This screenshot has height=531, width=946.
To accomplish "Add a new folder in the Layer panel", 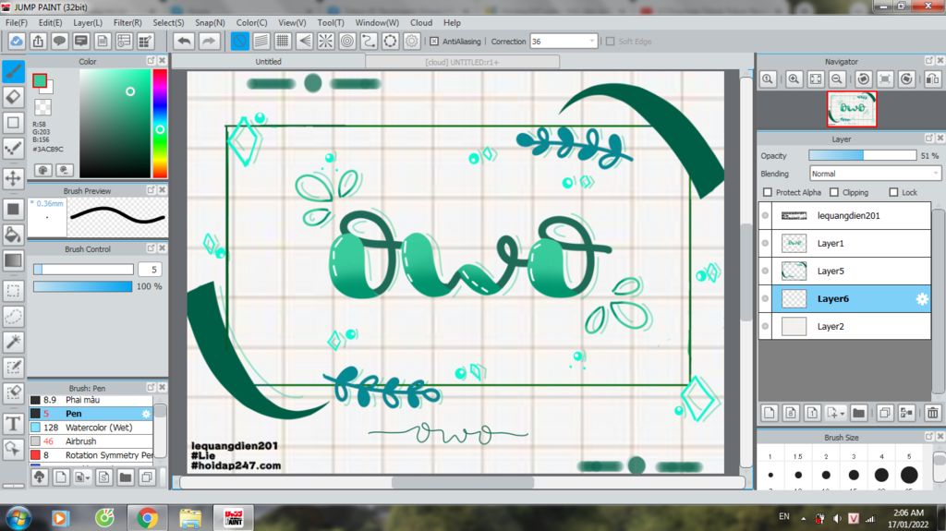I will coord(858,414).
